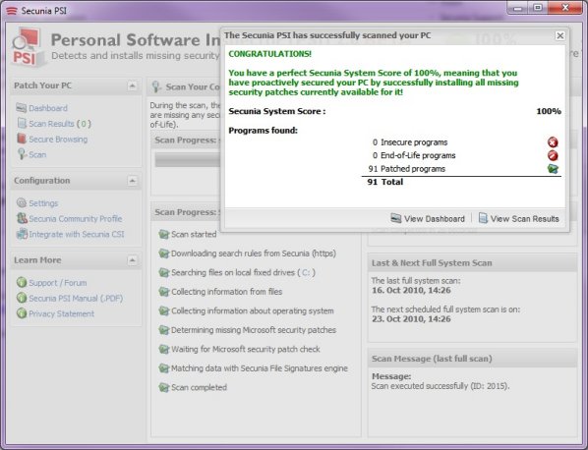588x450 pixels.
Task: Click the Privacy Statement globe icon
Action: click(x=22, y=313)
